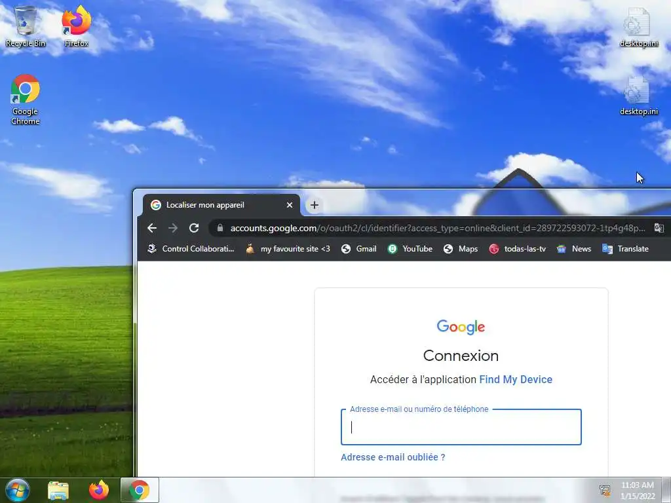Click the Chrome taskbar button

click(x=140, y=490)
